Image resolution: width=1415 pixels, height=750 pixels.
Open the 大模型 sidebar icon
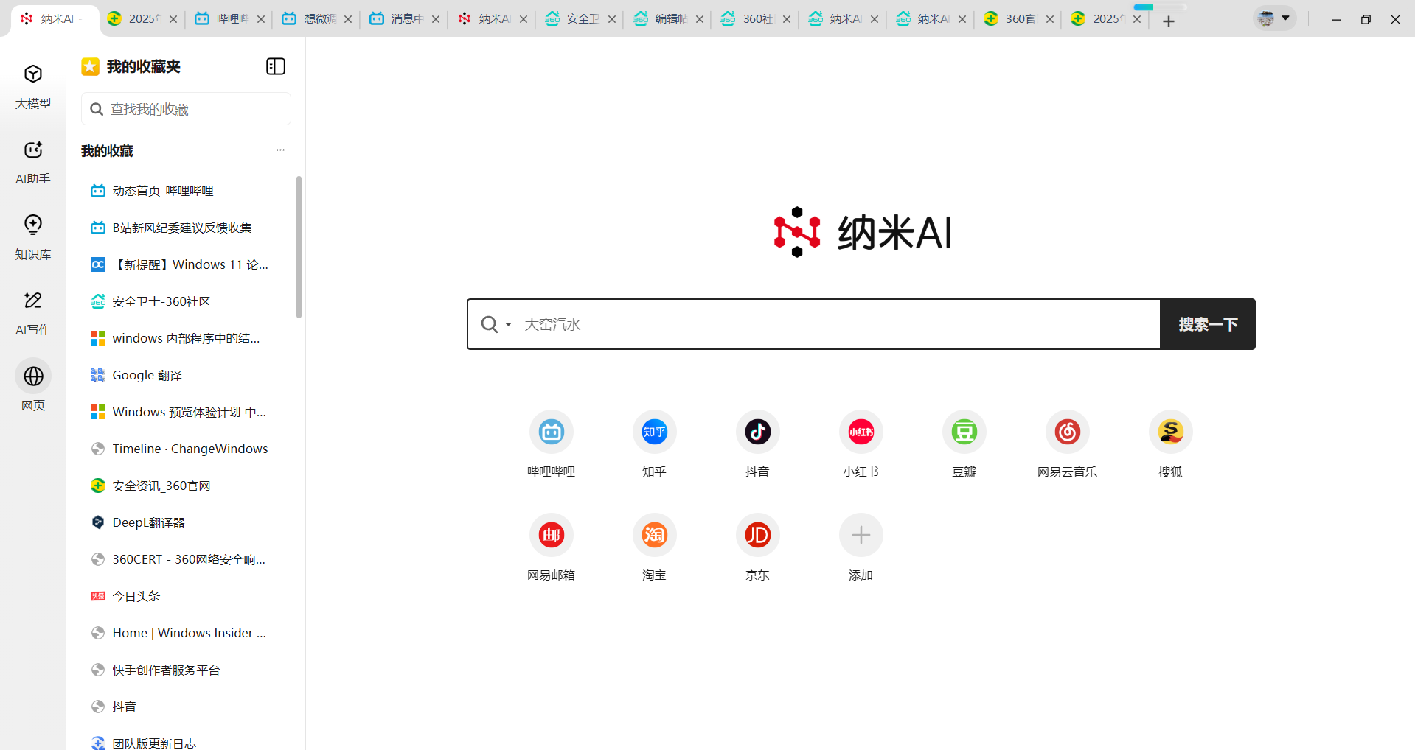tap(33, 74)
